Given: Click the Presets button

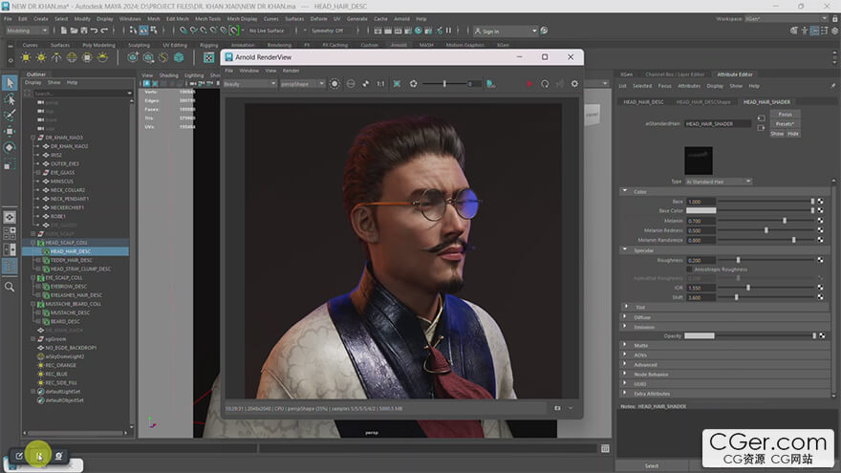Looking at the screenshot, I should coord(785,123).
